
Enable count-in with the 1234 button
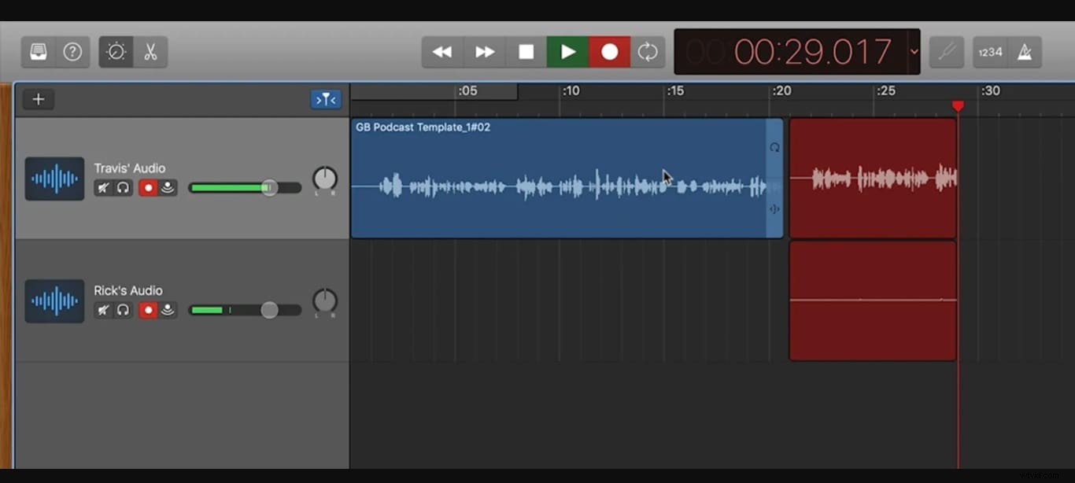pos(989,52)
